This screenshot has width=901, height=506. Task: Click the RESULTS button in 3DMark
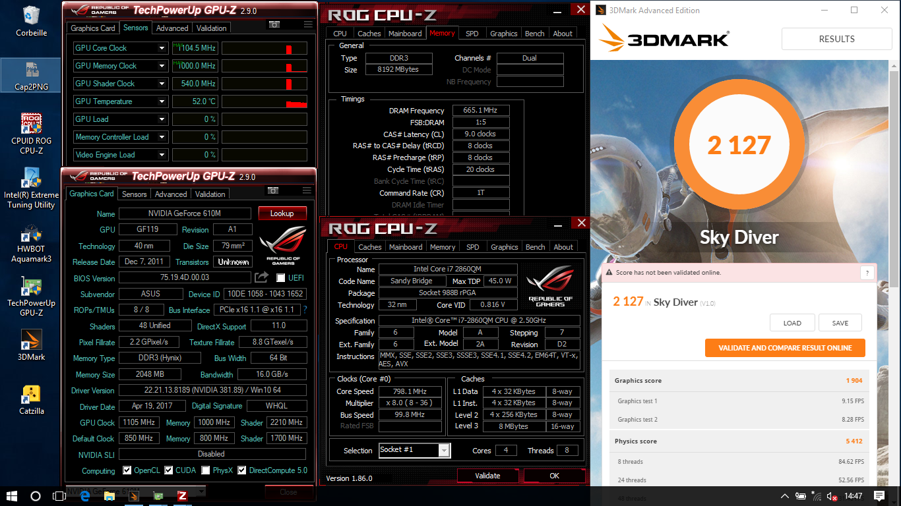click(x=836, y=39)
